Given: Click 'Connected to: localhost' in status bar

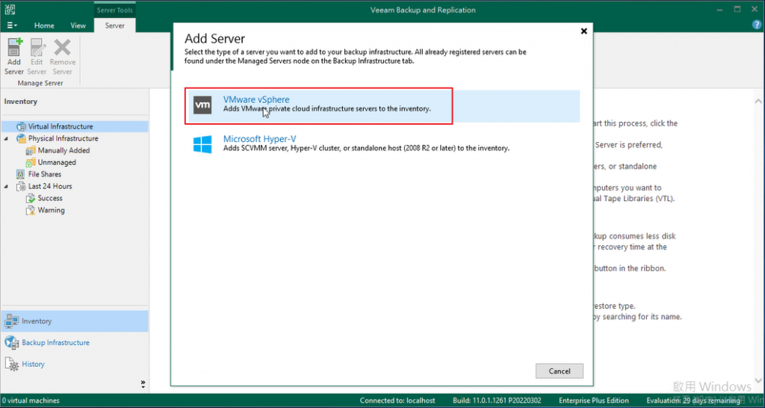Looking at the screenshot, I should click(397, 401).
